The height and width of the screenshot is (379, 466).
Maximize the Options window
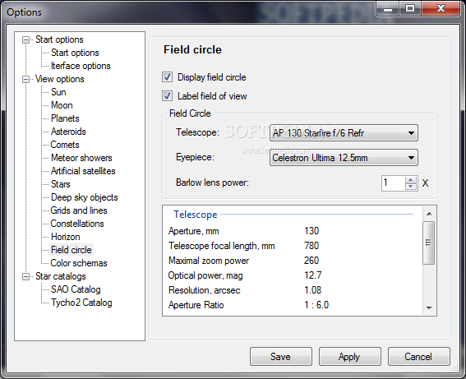410,8
